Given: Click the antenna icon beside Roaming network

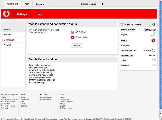Looking at the screenshot, I should (x=122, y=24).
